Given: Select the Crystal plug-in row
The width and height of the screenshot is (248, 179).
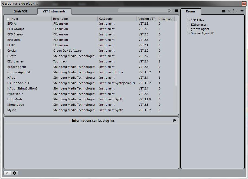Looking at the screenshot, I should (90, 51).
